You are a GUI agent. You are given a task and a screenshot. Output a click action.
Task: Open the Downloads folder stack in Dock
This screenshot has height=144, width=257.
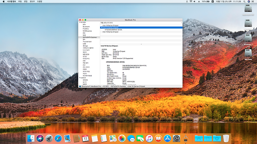[x=217, y=139]
